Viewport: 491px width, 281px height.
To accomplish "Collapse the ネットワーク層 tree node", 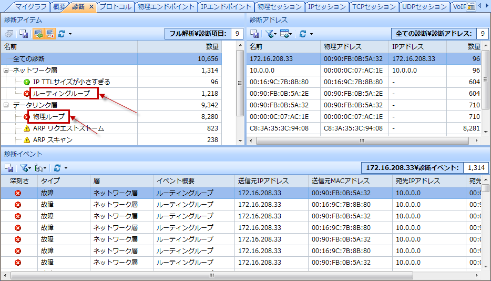I will (x=6, y=71).
